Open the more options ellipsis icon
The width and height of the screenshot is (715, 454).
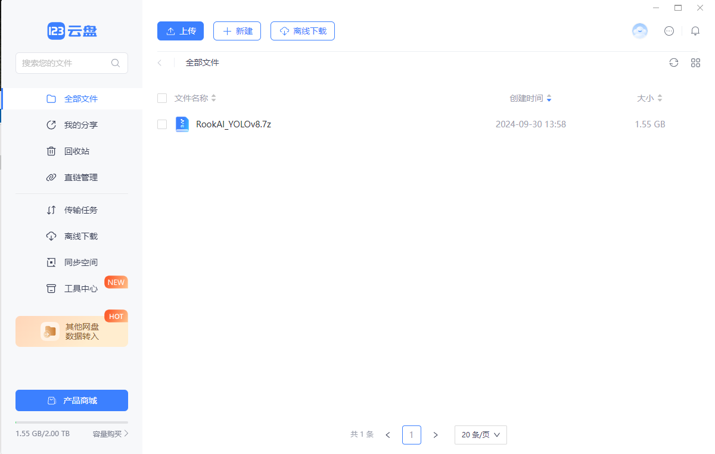coord(669,31)
